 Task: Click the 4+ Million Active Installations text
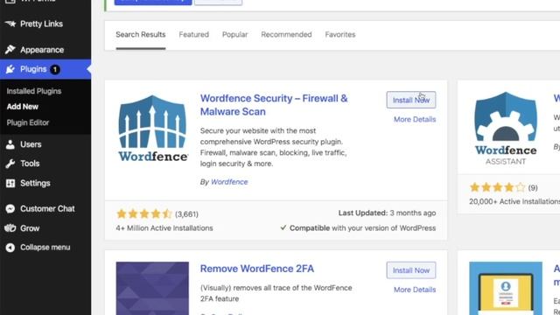164,227
